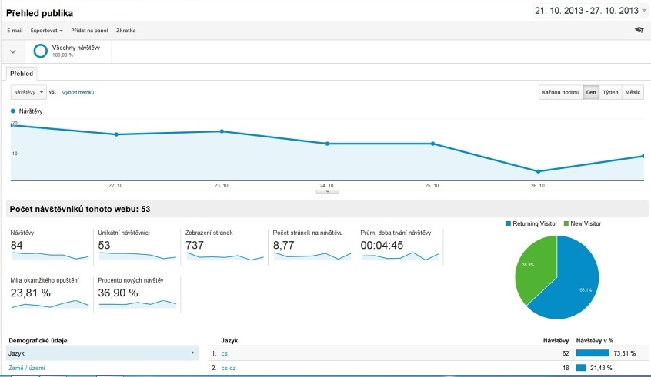Switch chart to Den granularity
The image size is (651, 377).
pyautogui.click(x=591, y=92)
